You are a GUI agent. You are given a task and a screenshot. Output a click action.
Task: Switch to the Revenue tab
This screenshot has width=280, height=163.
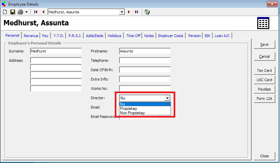[x=31, y=36]
